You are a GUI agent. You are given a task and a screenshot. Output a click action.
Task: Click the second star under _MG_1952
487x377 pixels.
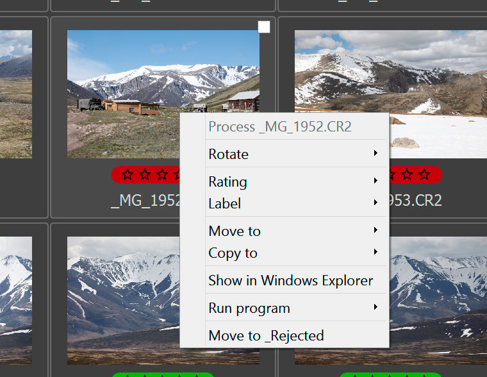click(x=145, y=174)
